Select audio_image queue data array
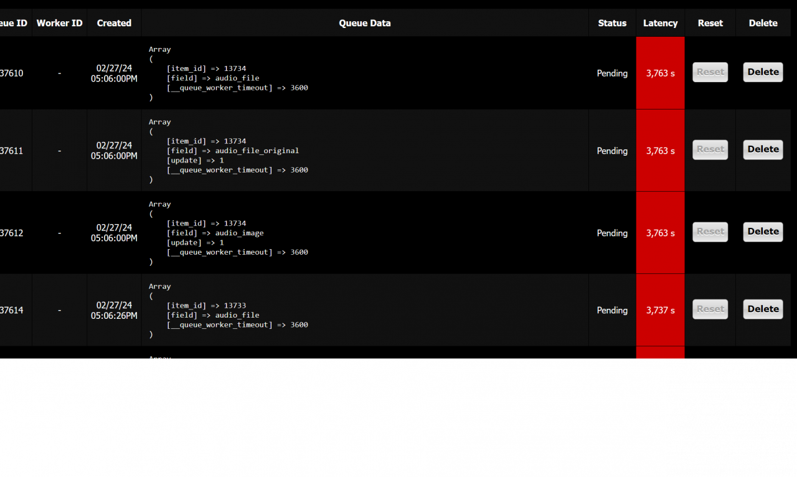Screen dimensions: 797x477 tap(229, 233)
